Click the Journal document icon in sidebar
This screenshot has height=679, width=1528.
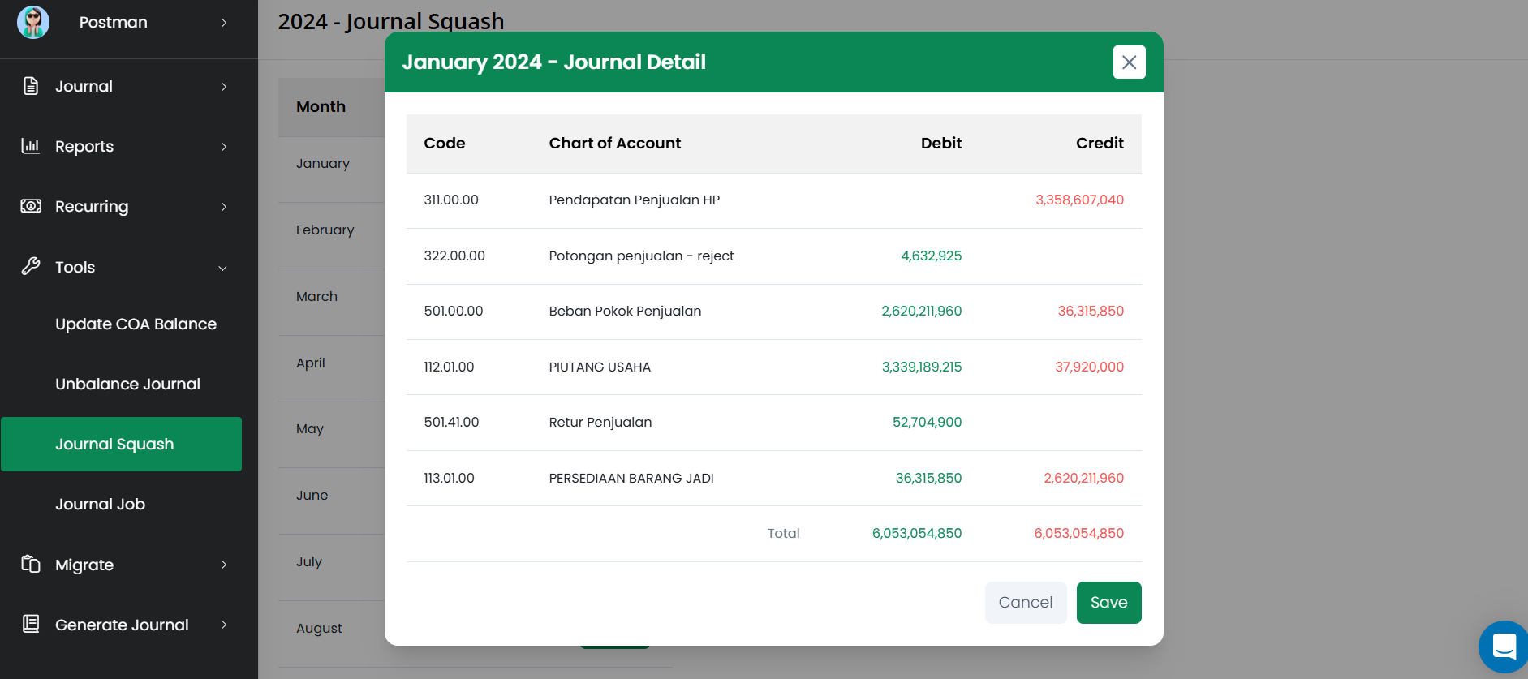pyautogui.click(x=31, y=86)
